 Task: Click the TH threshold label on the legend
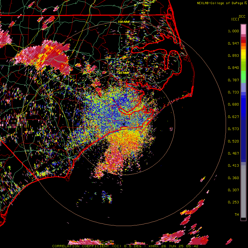click(237, 215)
